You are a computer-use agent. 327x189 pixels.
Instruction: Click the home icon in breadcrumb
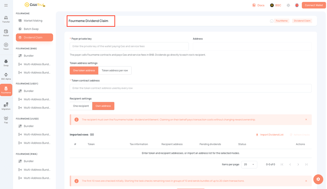272,21
